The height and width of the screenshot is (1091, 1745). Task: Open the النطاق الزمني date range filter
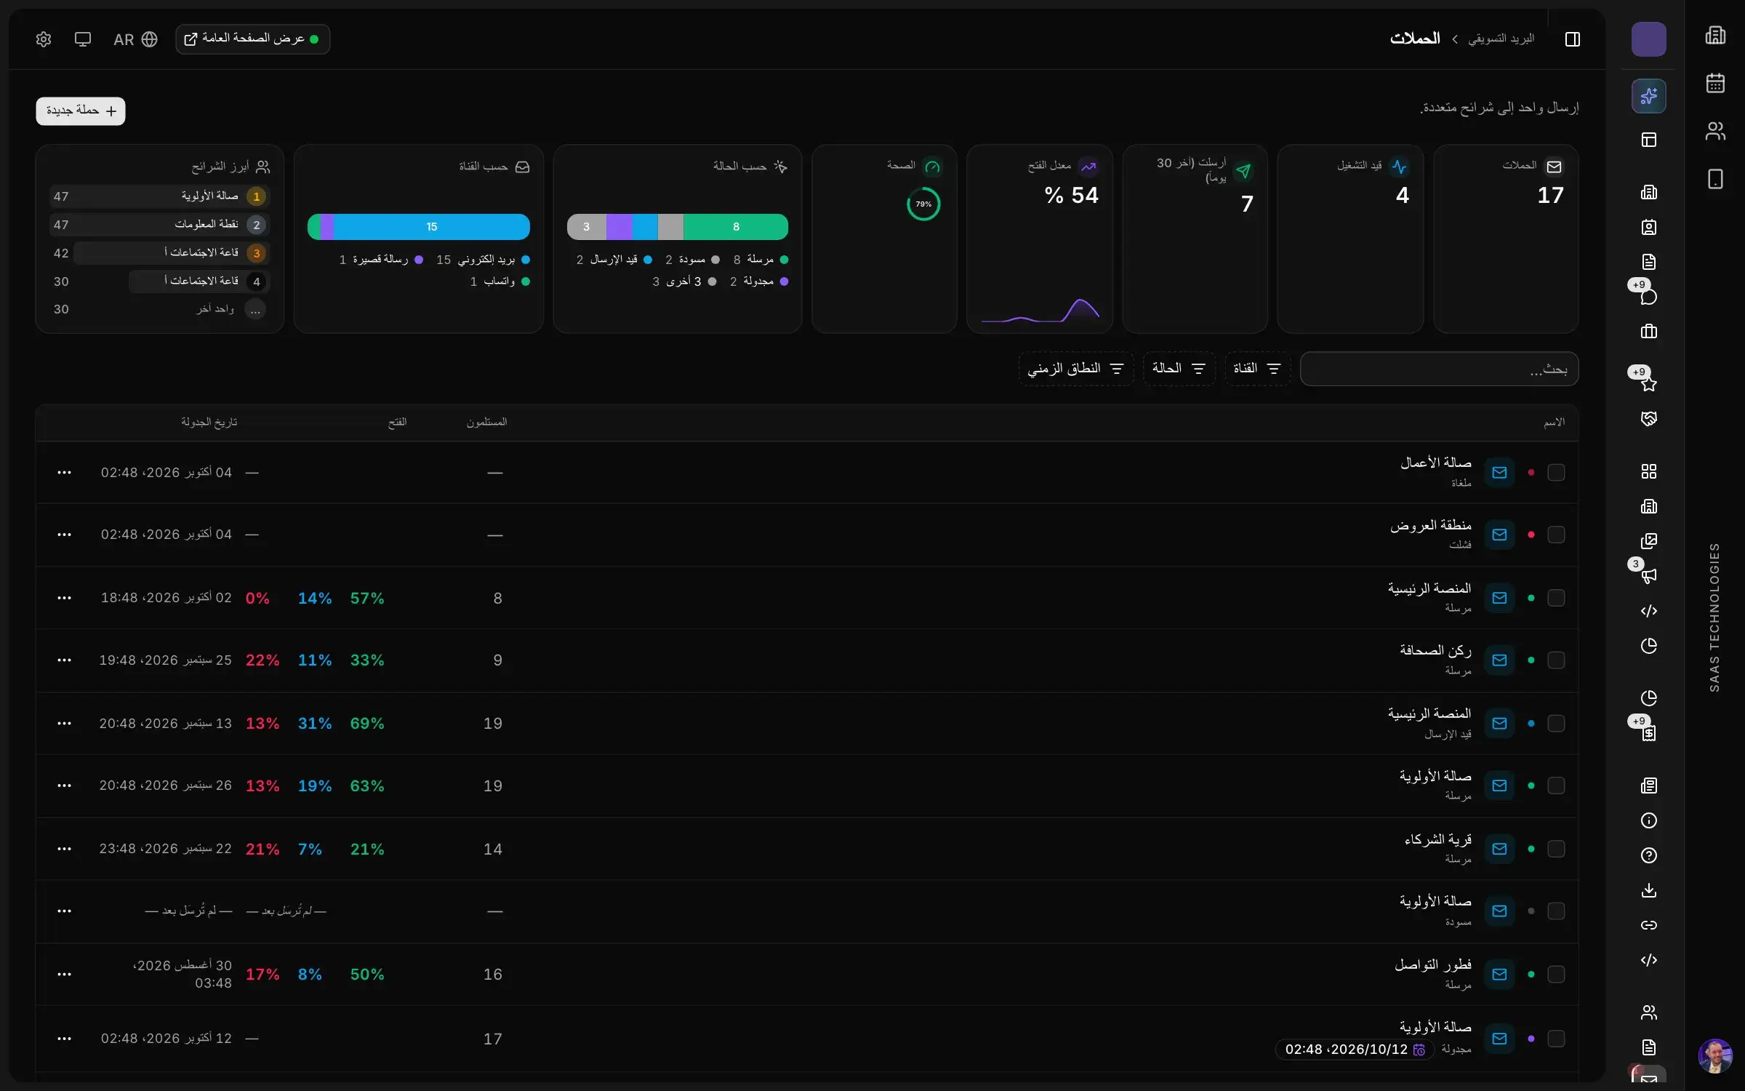pos(1075,369)
